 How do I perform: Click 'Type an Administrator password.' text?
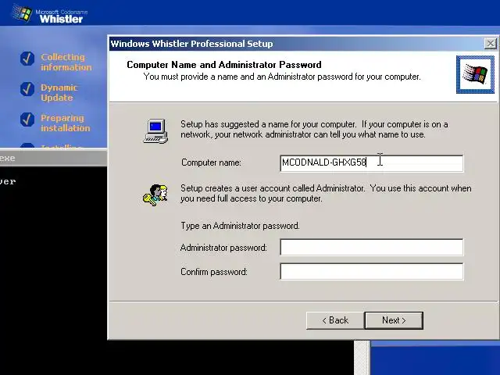click(x=240, y=226)
